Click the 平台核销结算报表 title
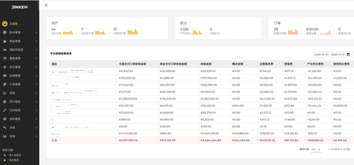Image resolution: width=354 pixels, height=165 pixels. (x=61, y=54)
